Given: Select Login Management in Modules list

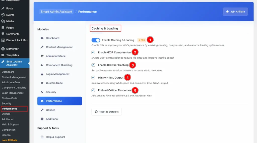Looking at the screenshot, I should click(x=59, y=74).
